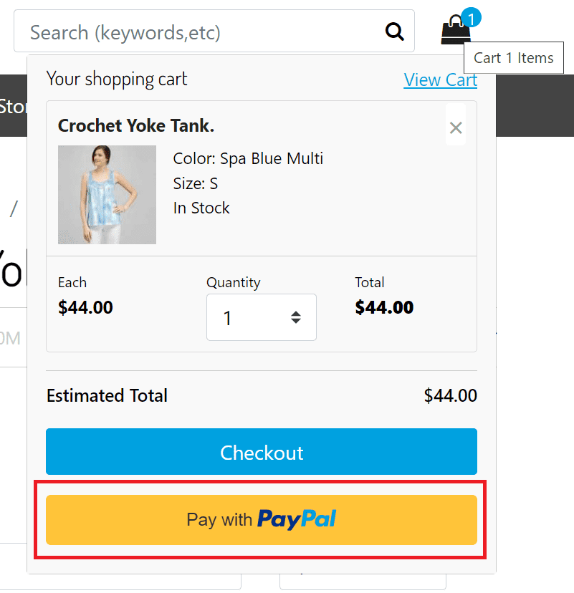Click the Estimated Total amount $44.00
Screen dimensions: 574x593
[x=450, y=395]
